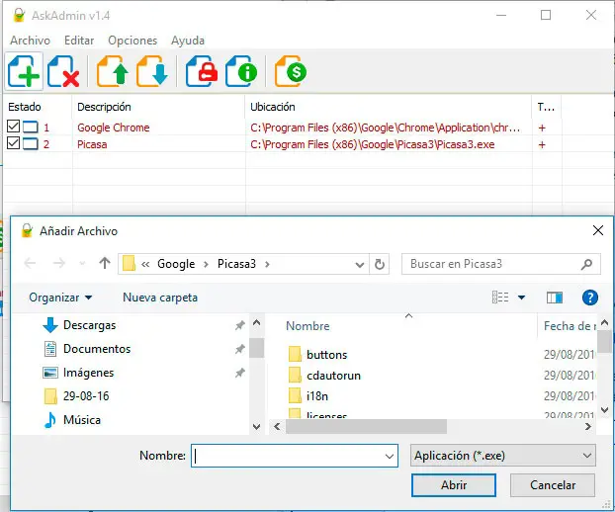Select the i18n folder
Viewport: 615px width, 512px height.
coord(317,396)
